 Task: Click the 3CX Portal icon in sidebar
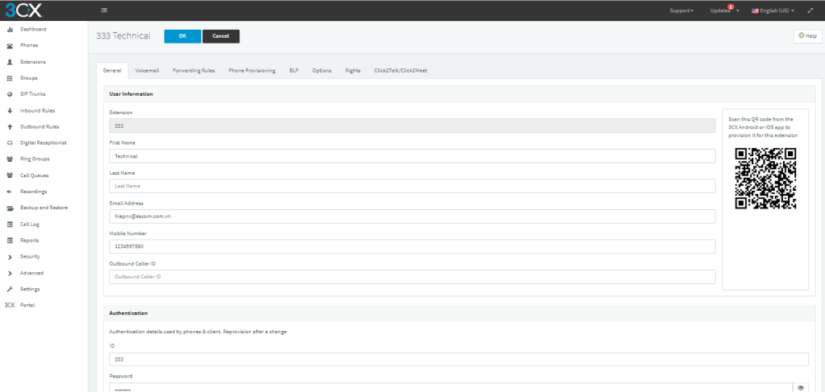click(x=10, y=305)
